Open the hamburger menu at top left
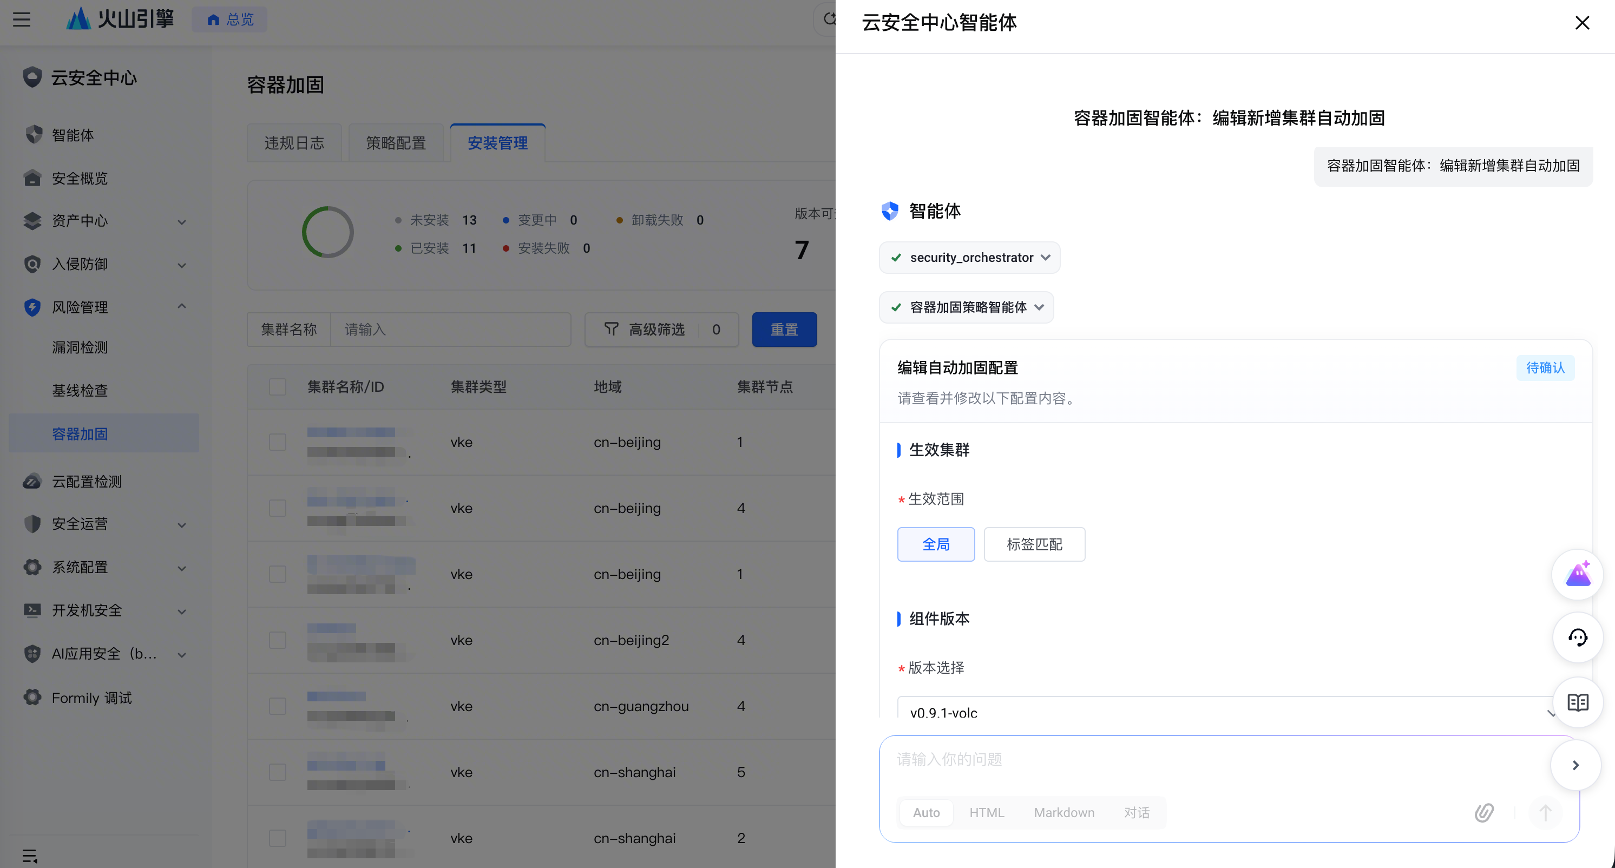1615x868 pixels. 22,19
